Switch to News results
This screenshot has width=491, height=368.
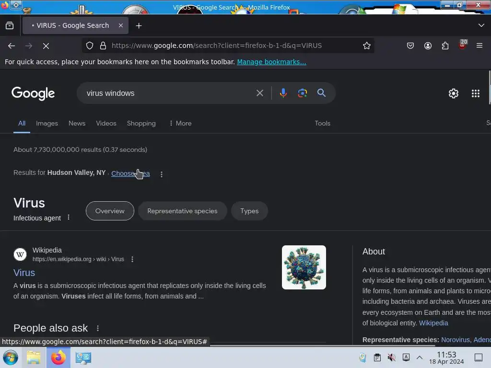coord(77,123)
